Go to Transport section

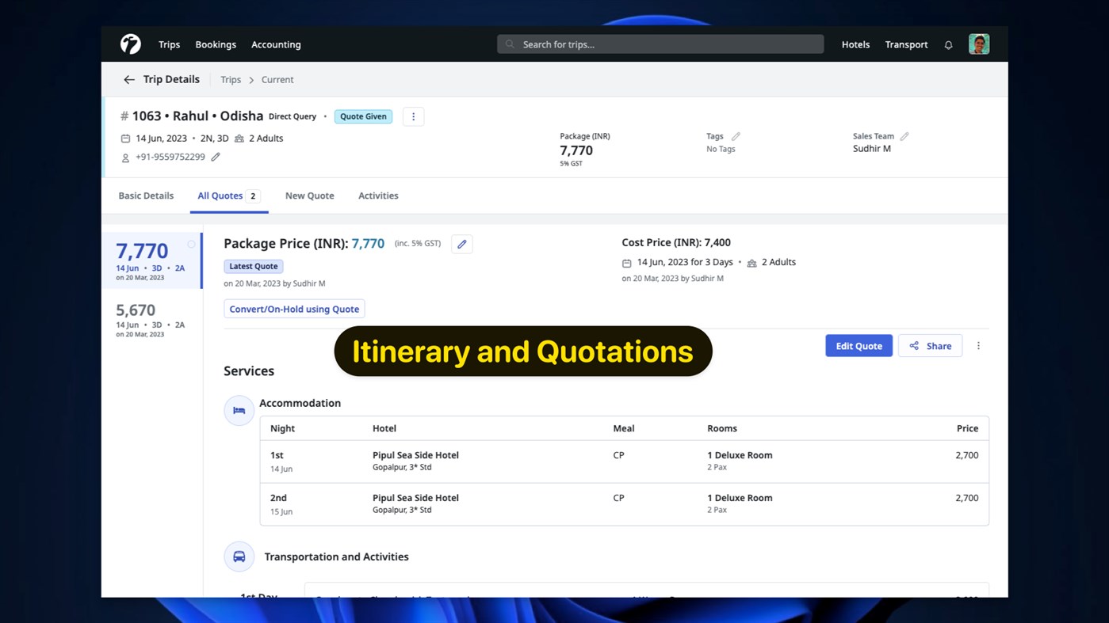point(906,44)
